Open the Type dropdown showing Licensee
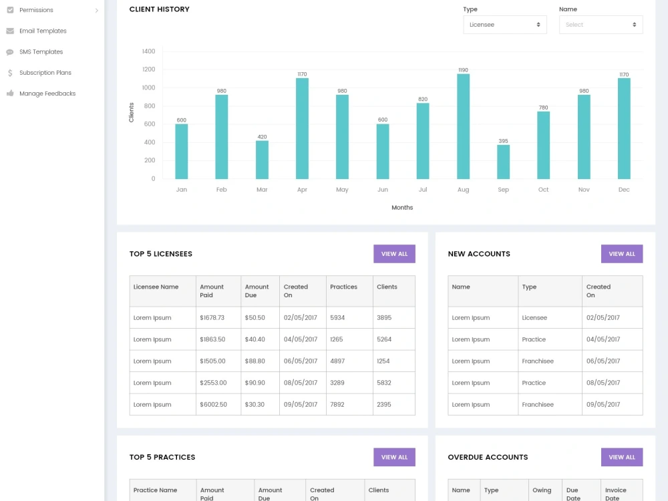Screen dimensions: 668x501 tap(505, 25)
